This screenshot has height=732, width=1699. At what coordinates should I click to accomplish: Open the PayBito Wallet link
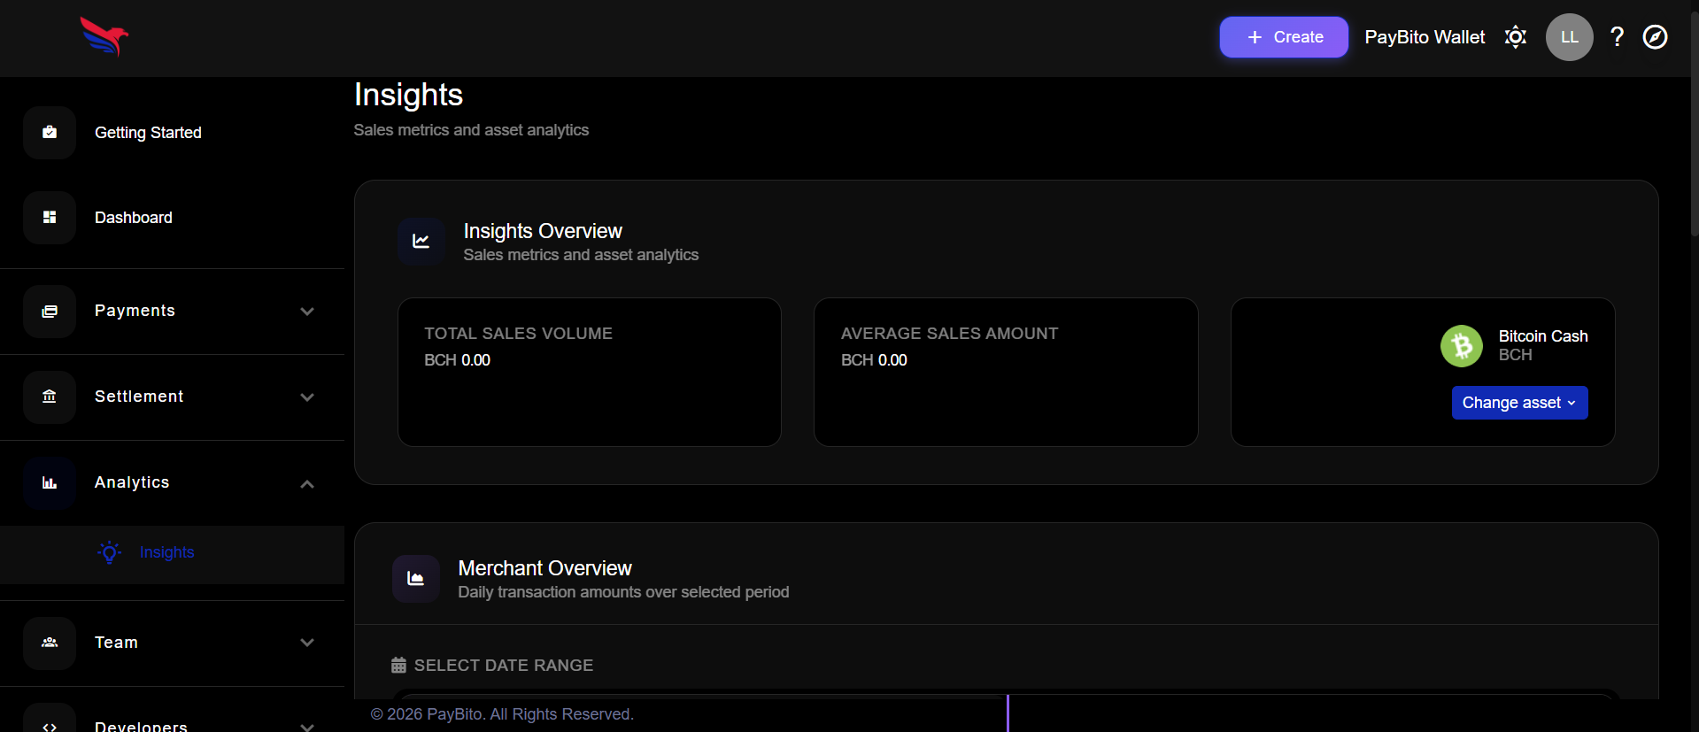(x=1424, y=37)
